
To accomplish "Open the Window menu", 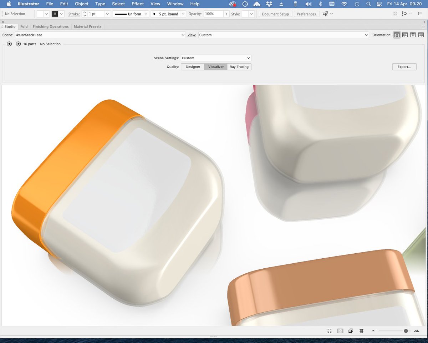I will 175,4.
